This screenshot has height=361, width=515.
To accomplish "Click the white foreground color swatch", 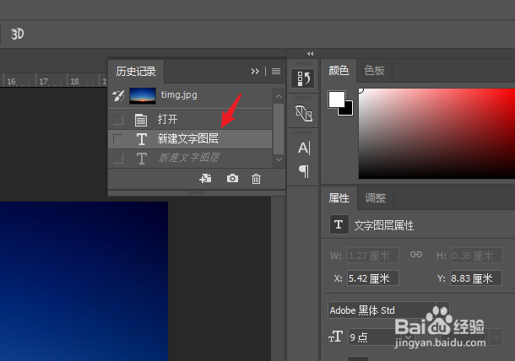I will pos(337,100).
